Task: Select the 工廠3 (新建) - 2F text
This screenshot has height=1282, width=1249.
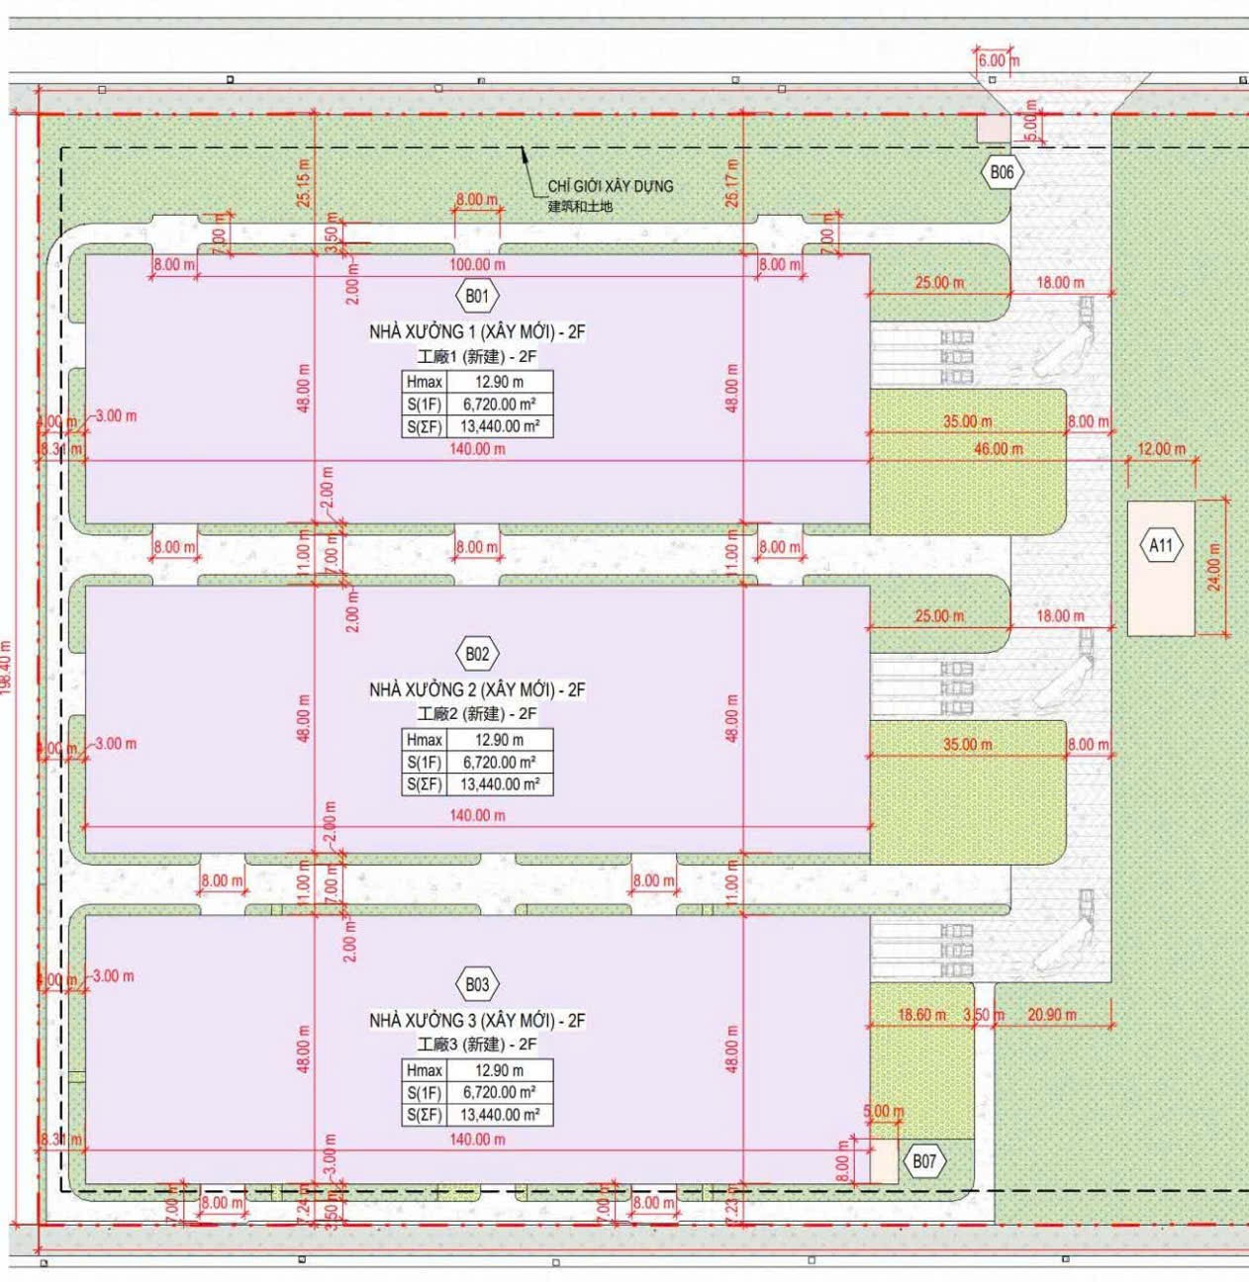Action: point(477,1045)
